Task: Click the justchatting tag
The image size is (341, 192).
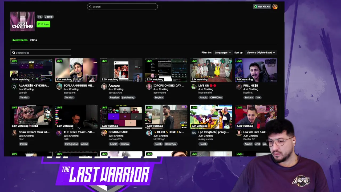Action: pos(128,98)
